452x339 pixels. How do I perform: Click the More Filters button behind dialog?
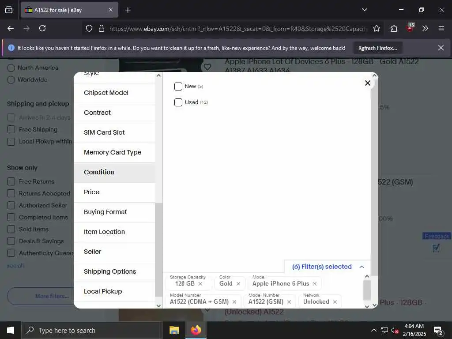(40, 296)
